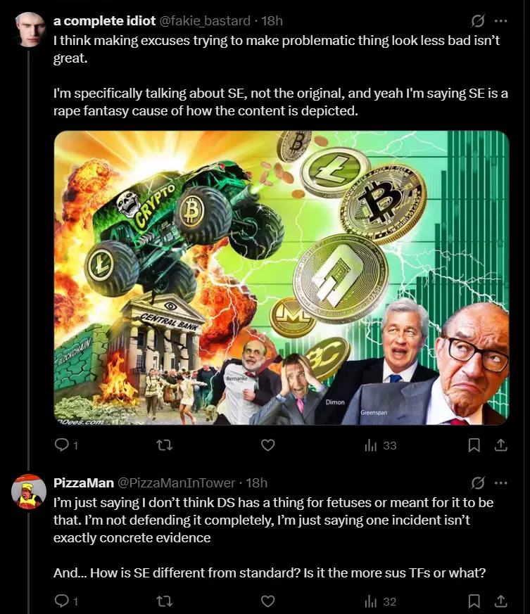The image size is (530, 614).
Task: Like PizzaMan's tweet
Action: click(x=267, y=601)
